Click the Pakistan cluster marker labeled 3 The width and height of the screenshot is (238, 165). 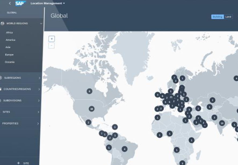(x=214, y=117)
